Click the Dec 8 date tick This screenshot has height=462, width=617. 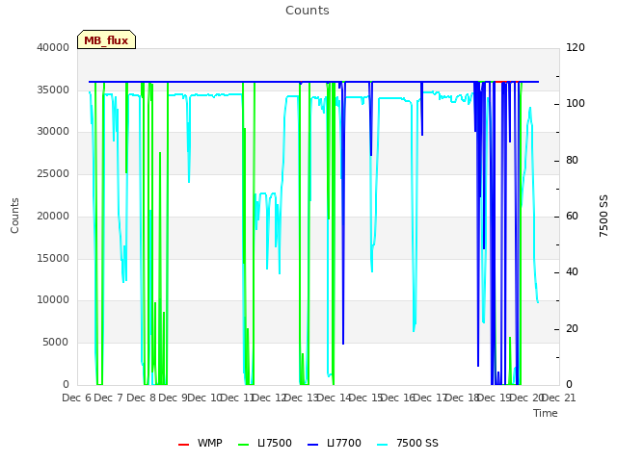[141, 398]
